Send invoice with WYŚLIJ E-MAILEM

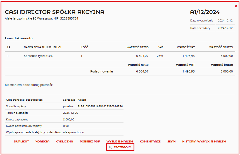[x=120, y=141]
